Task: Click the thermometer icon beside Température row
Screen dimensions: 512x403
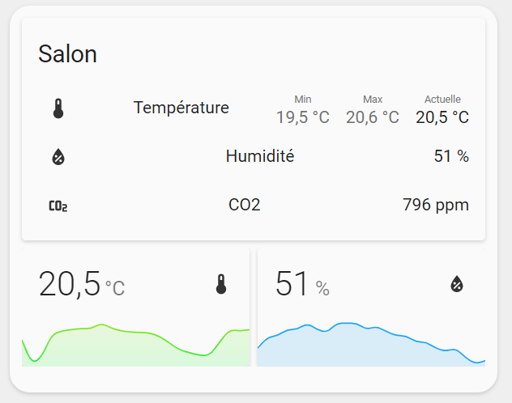Action: (x=58, y=108)
